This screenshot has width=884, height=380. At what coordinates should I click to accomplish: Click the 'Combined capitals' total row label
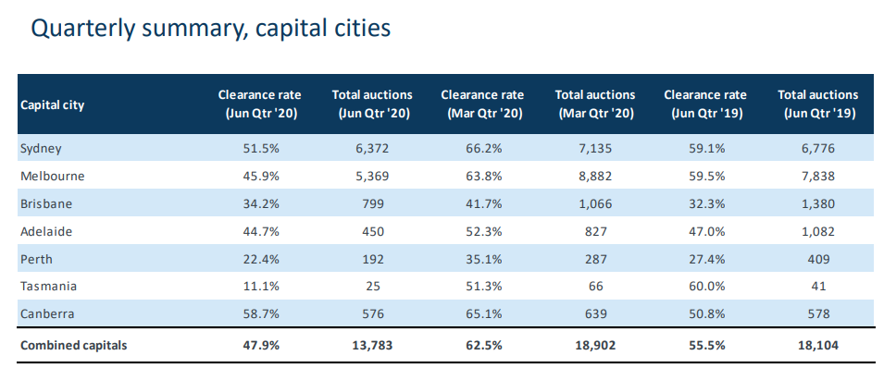74,345
